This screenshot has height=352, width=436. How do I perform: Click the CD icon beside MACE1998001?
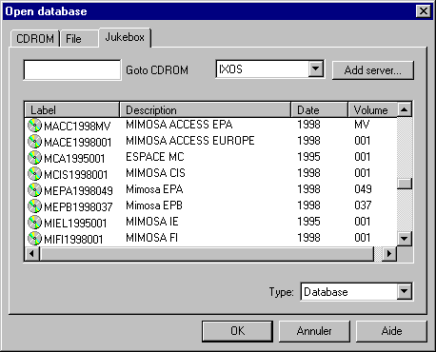pos(34,142)
